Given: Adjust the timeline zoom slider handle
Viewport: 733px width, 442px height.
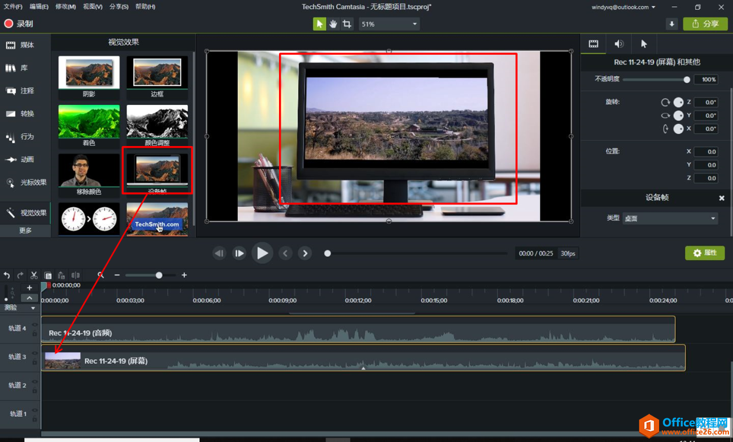Looking at the screenshot, I should 159,275.
